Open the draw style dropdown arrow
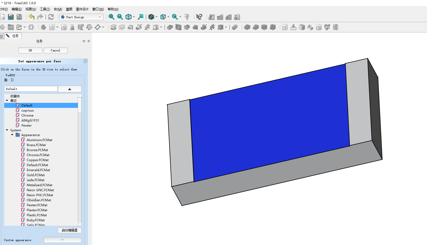The width and height of the screenshot is (427, 245). (x=156, y=17)
